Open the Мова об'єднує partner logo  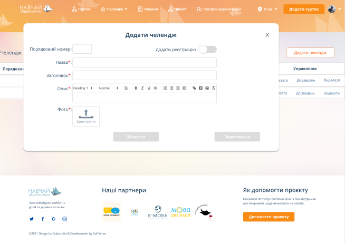coord(111,212)
